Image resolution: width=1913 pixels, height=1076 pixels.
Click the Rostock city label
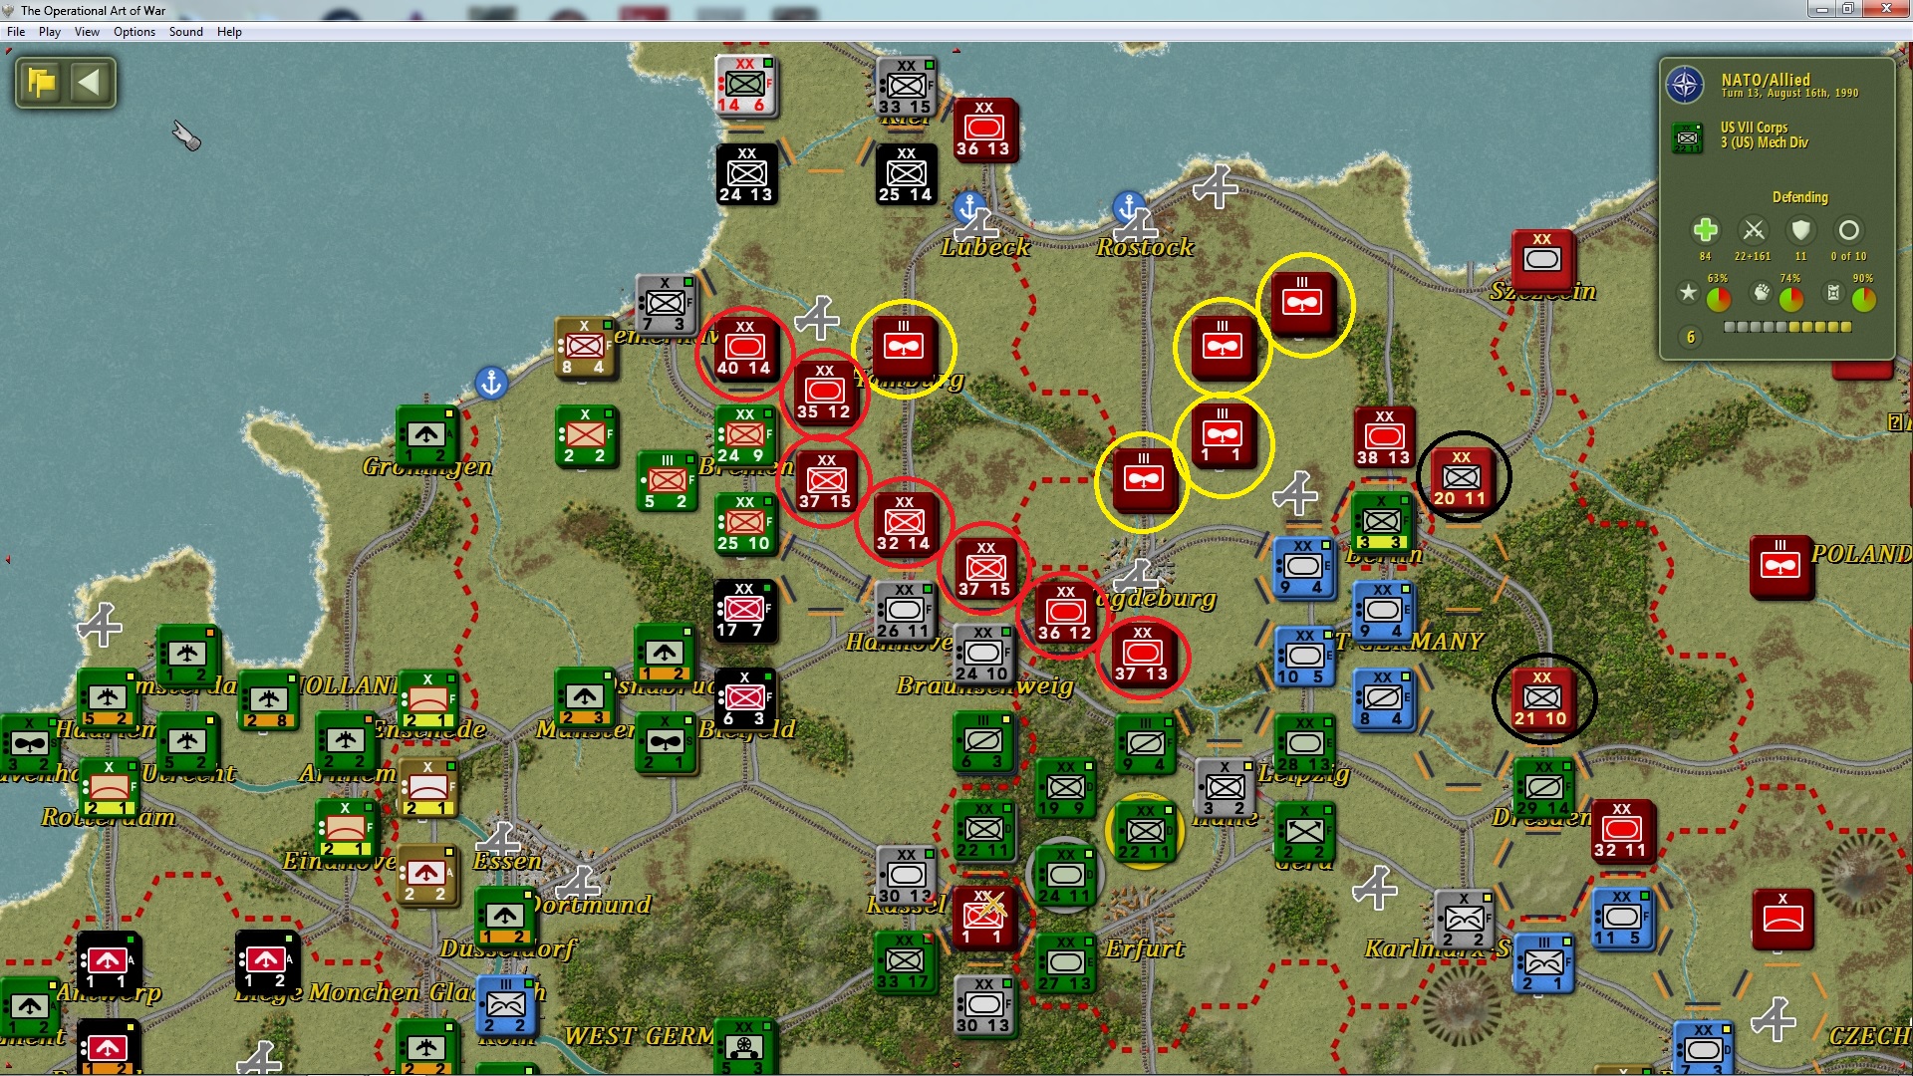pos(1145,247)
